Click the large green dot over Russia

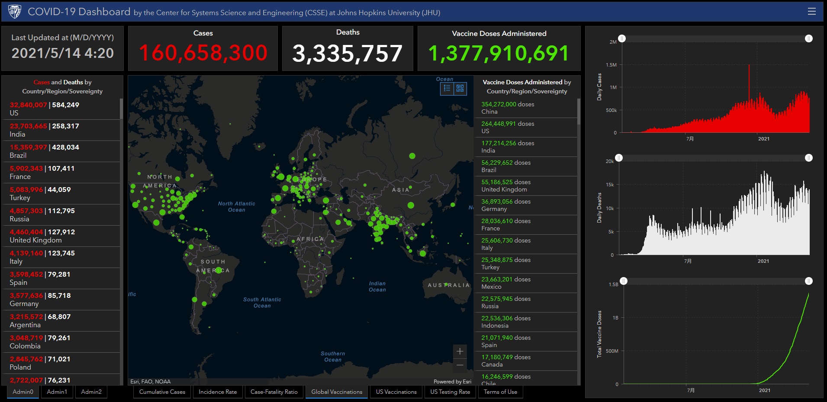(x=412, y=156)
